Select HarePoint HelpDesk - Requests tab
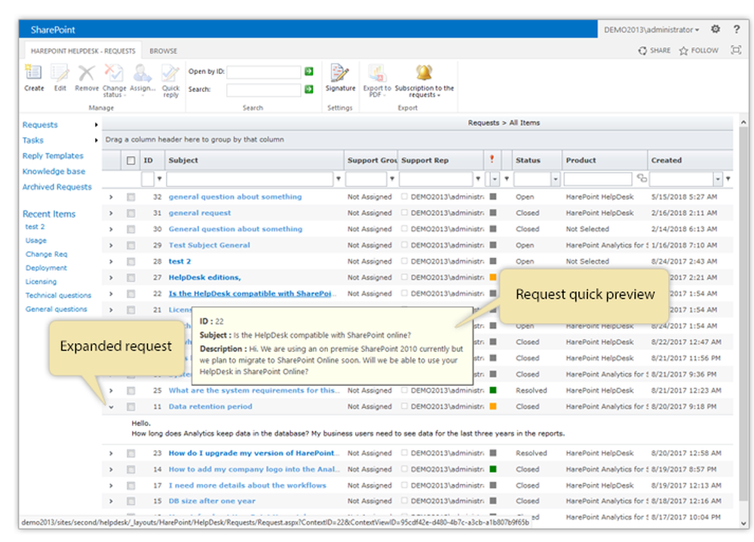Image resolution: width=754 pixels, height=542 pixels. pos(83,51)
